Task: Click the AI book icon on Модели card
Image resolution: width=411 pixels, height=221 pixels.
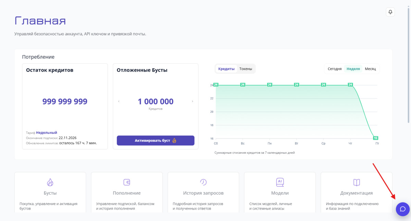Action: pos(280,182)
